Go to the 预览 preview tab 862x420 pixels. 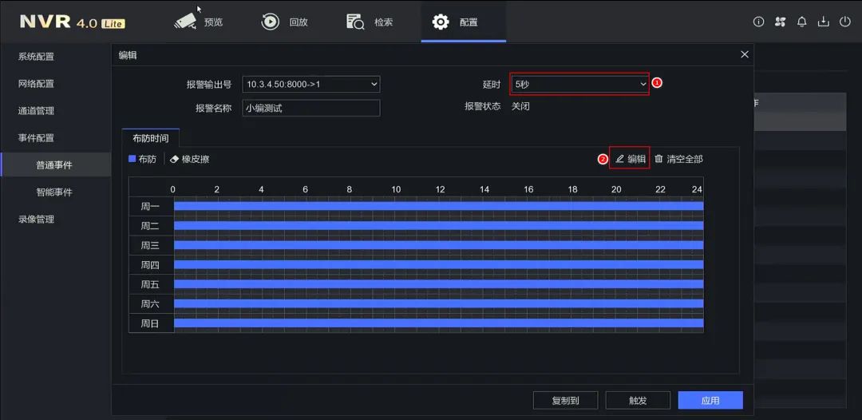click(199, 22)
